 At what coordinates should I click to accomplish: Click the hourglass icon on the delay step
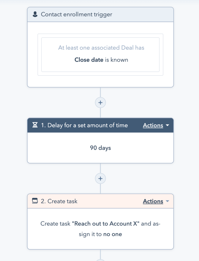click(x=35, y=125)
